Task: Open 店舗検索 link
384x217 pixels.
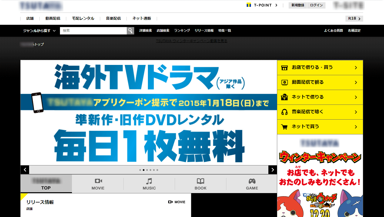Action: 163,30
